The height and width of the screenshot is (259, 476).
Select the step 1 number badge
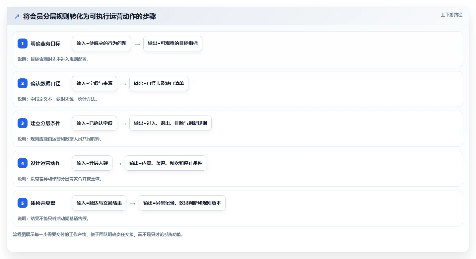(x=23, y=43)
